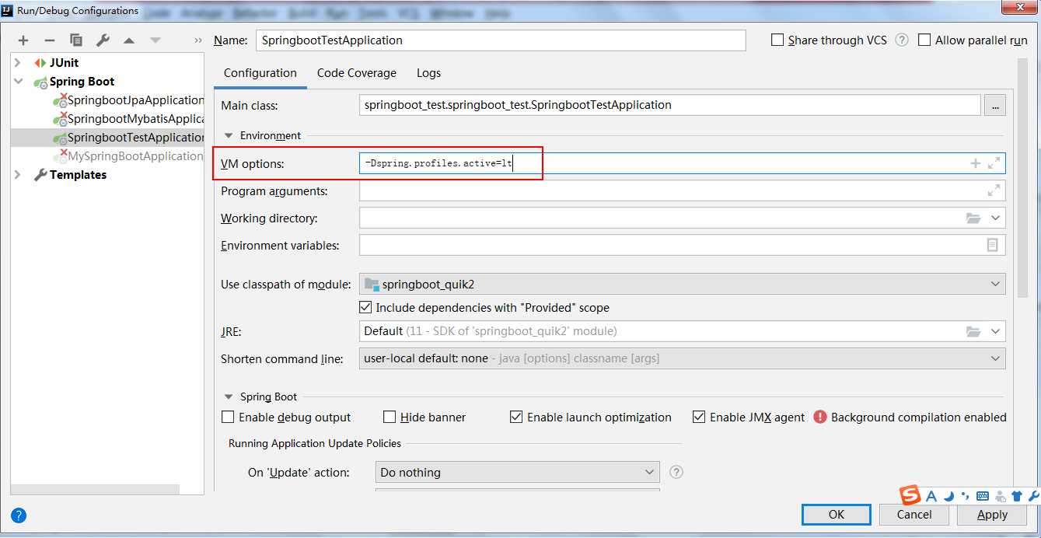Open Sogou toolbox wrench icon
Screen dimensions: 1041x538
coord(1034,496)
